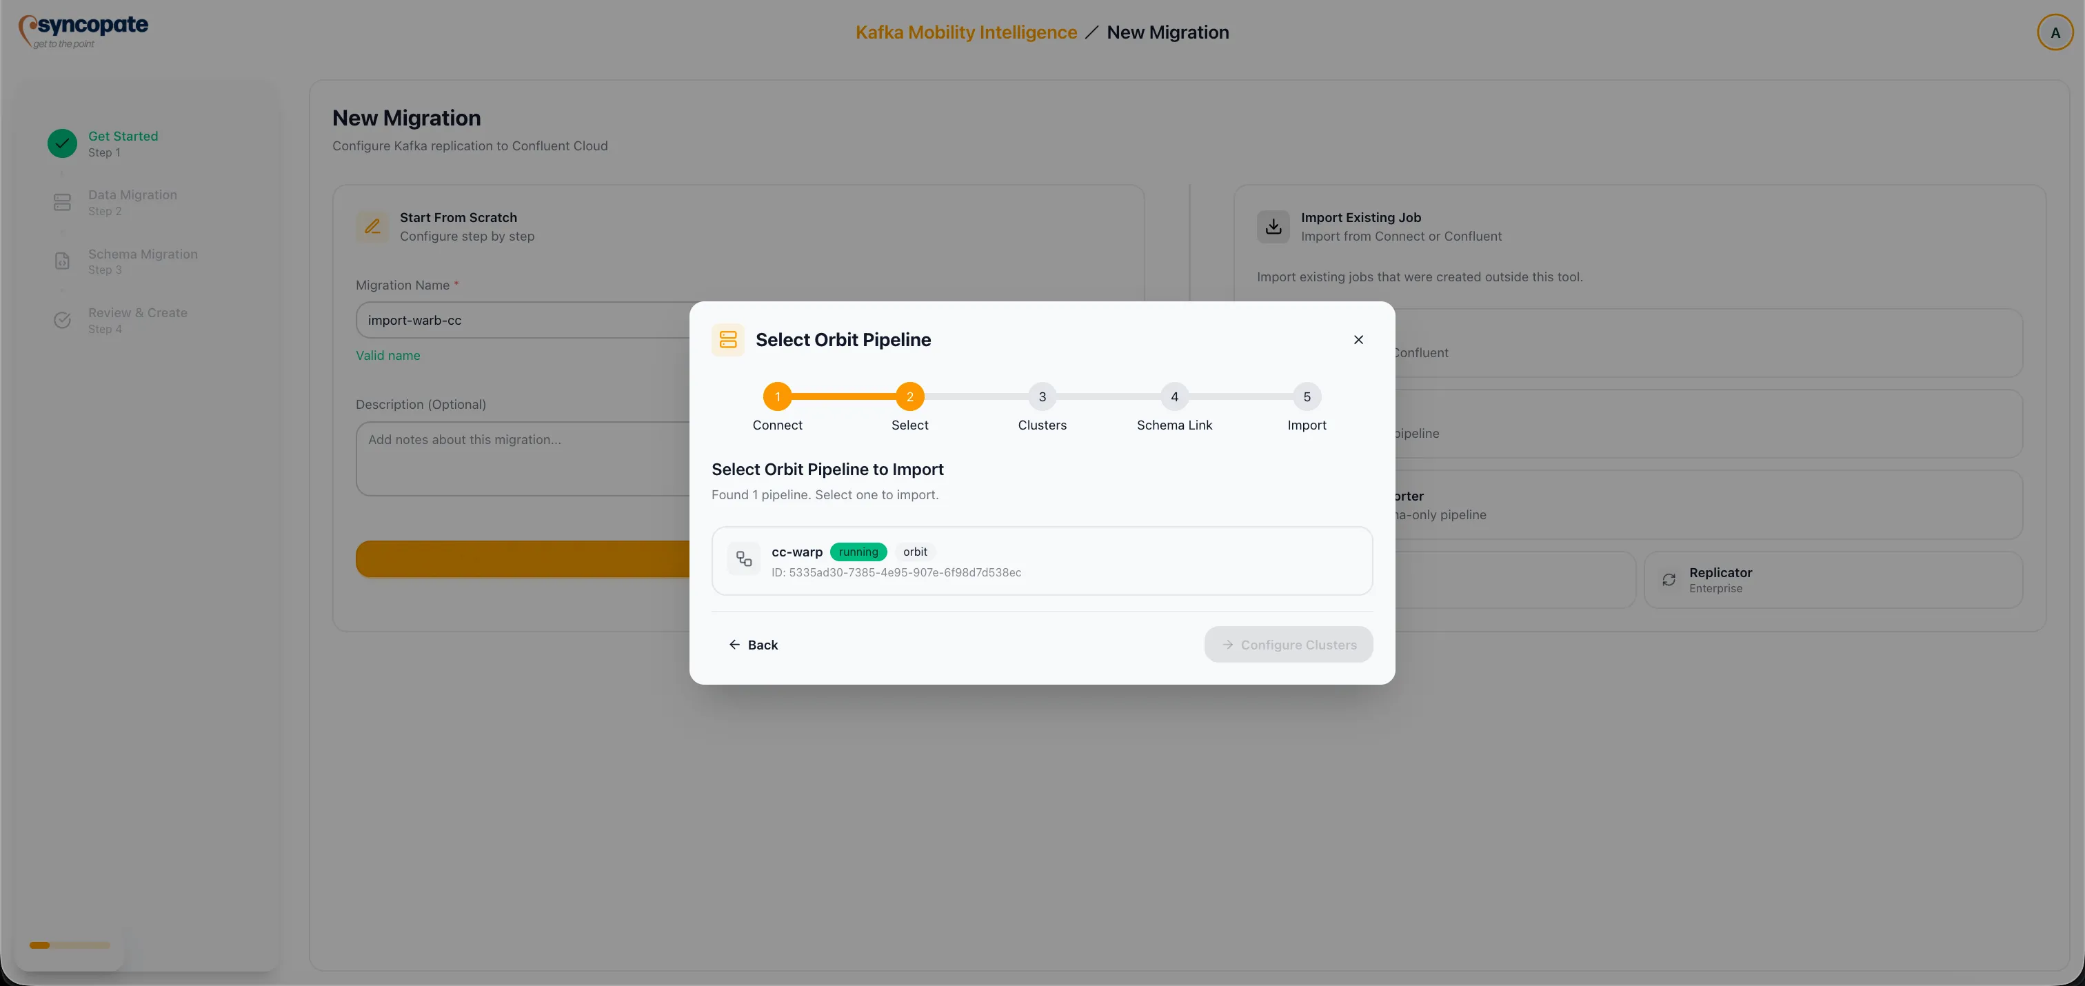Click the Review & Create checkmark icon

(x=62, y=320)
